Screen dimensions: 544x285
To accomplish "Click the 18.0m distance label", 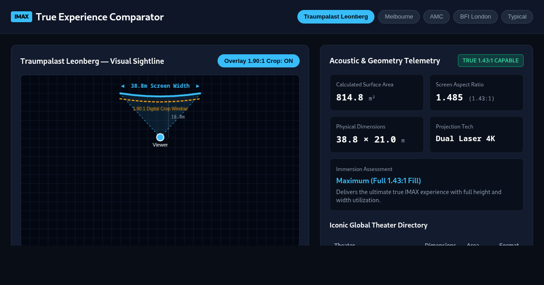I will point(178,117).
